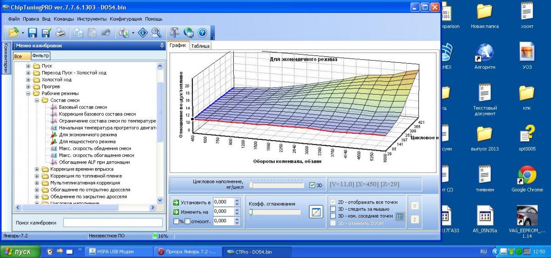Click the Paste clipboard icon

tap(92, 33)
